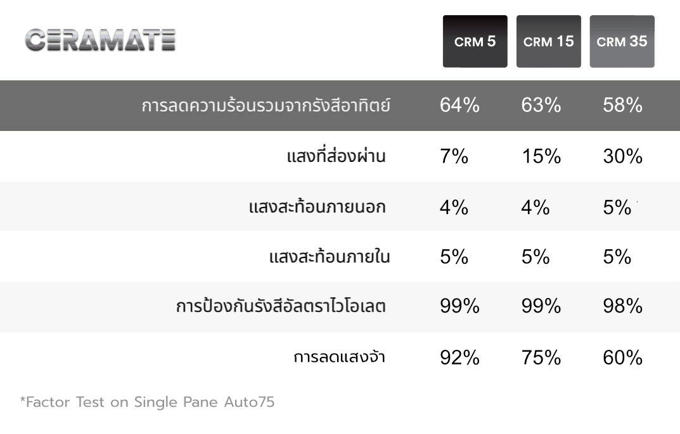Click the Factor Test on Single Pane footnote

pos(148,402)
